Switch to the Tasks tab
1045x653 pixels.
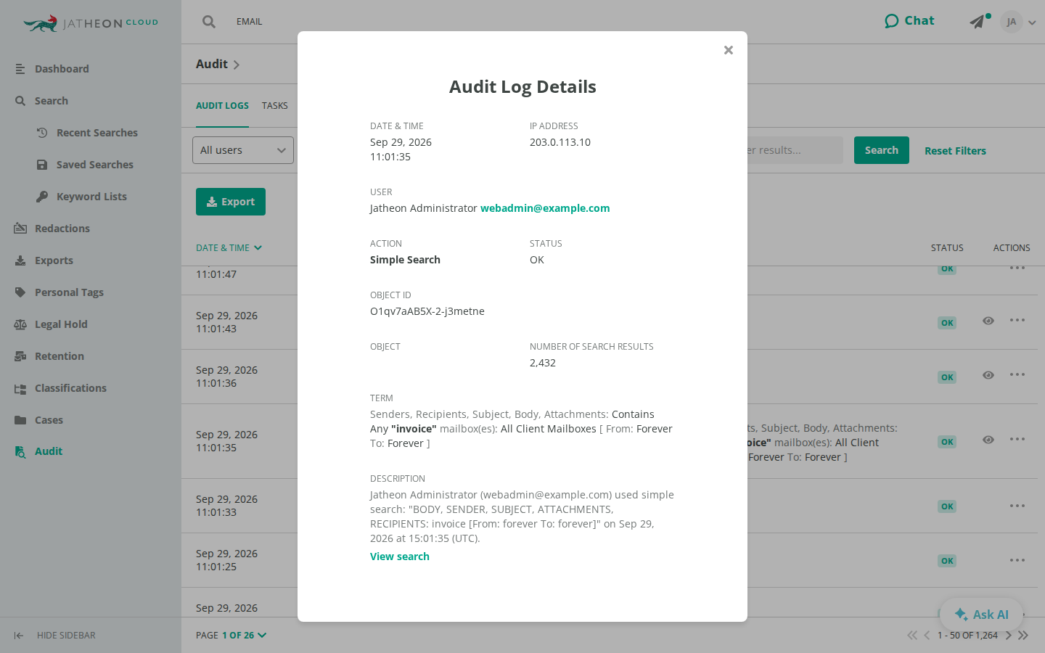(x=275, y=106)
